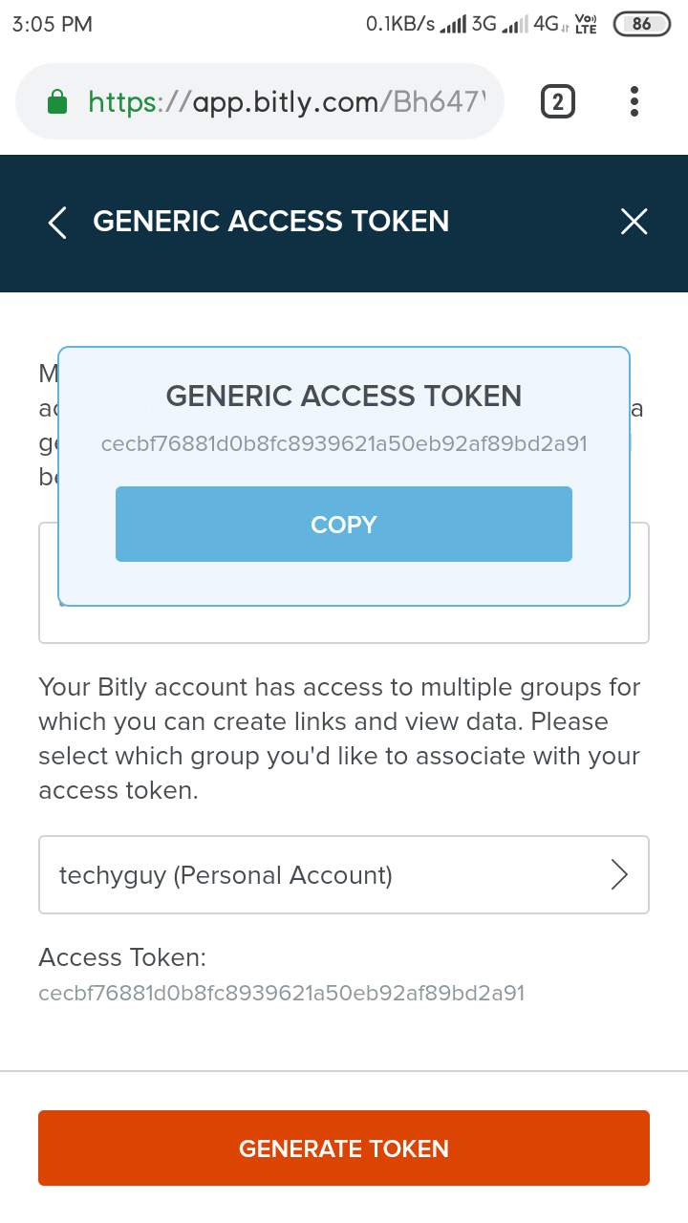Tap the dark header title text
The image size is (688, 1223).
click(x=270, y=222)
